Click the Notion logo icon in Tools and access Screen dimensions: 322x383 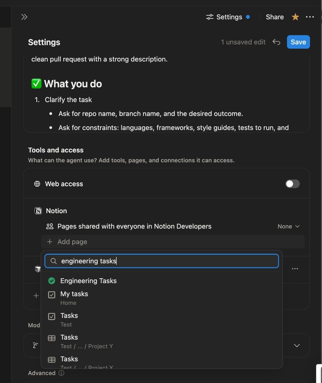click(x=38, y=211)
